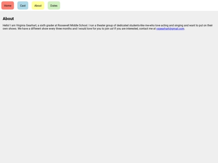The image size is (218, 163).
Task: Select the yellow About navigation button
Action: click(38, 6)
